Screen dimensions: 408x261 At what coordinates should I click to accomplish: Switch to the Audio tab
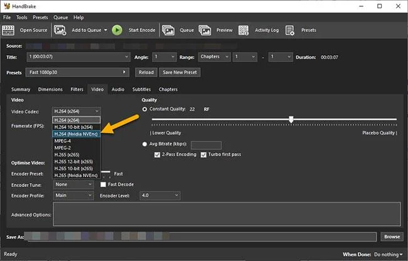click(x=118, y=90)
